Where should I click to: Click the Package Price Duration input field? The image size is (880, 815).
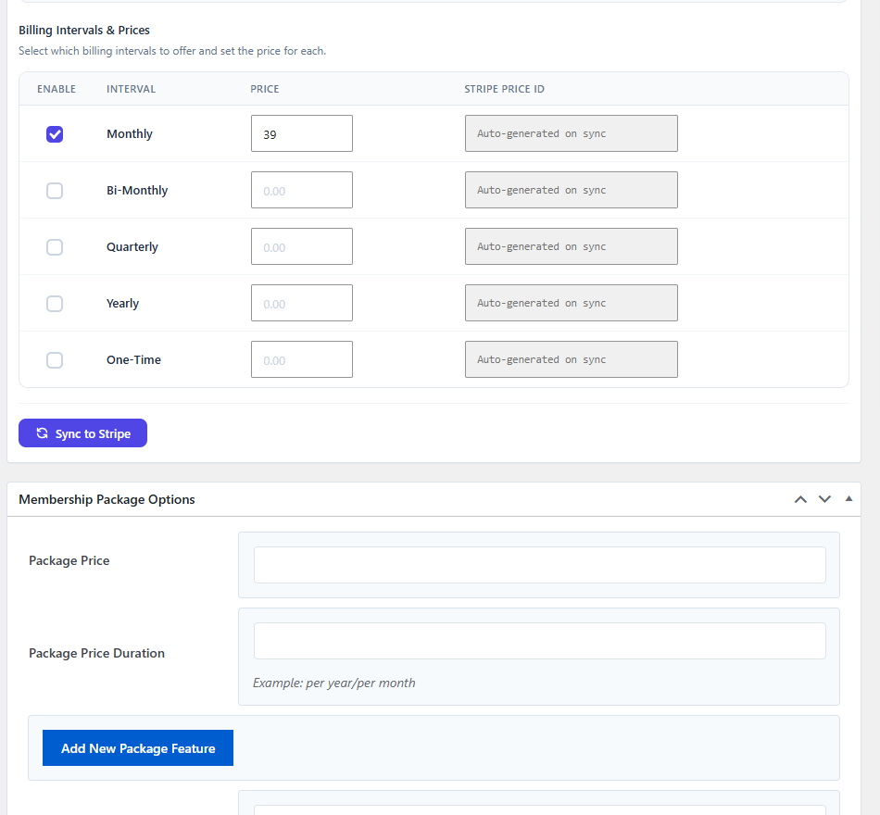pyautogui.click(x=540, y=641)
